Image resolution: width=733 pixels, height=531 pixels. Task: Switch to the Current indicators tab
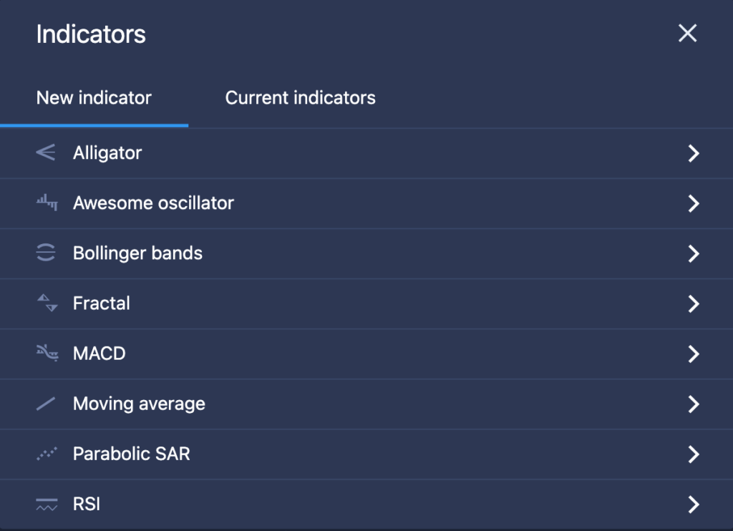click(x=300, y=98)
